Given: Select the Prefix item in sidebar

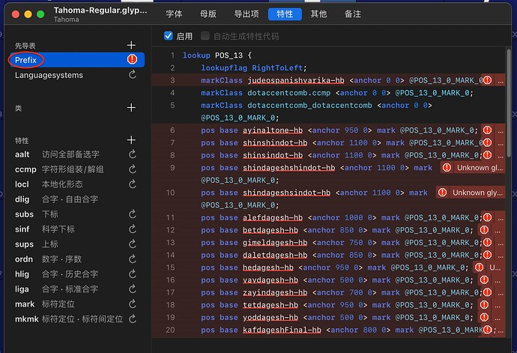Looking at the screenshot, I should coord(26,59).
